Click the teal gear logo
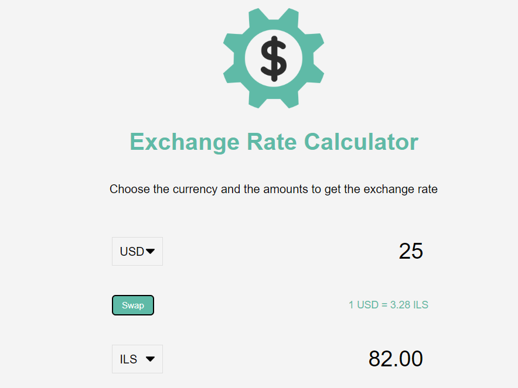 tap(274, 58)
